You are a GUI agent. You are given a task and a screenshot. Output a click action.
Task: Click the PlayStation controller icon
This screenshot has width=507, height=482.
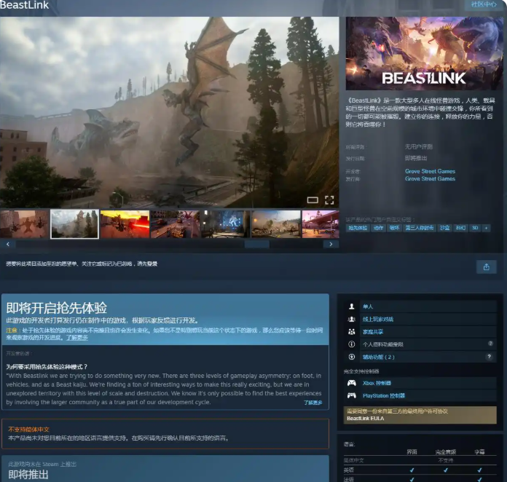tap(351, 395)
